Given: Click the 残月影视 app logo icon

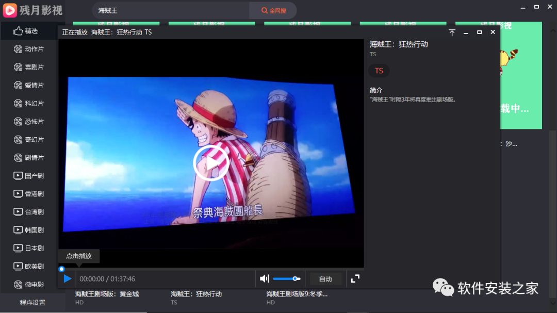Looking at the screenshot, I should [x=10, y=10].
